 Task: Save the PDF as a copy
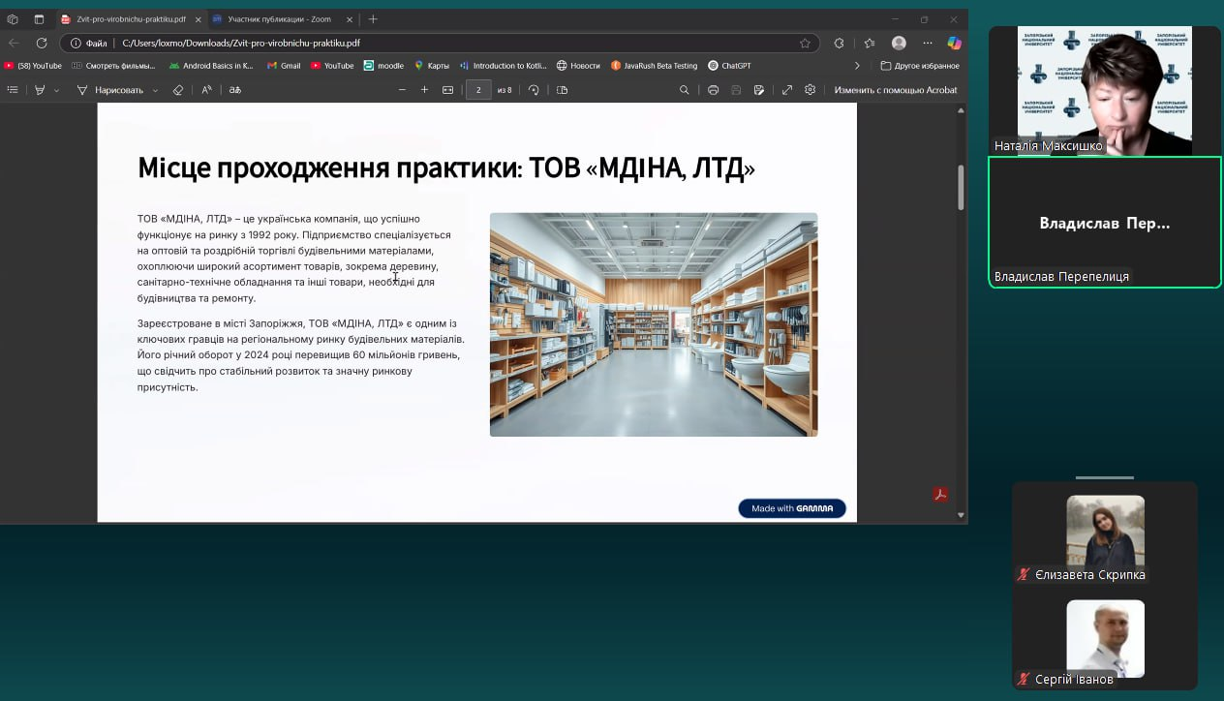click(759, 90)
